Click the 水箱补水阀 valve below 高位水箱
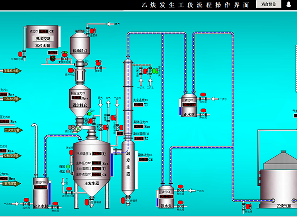Viewport: 297px width, 217px height. point(22,54)
